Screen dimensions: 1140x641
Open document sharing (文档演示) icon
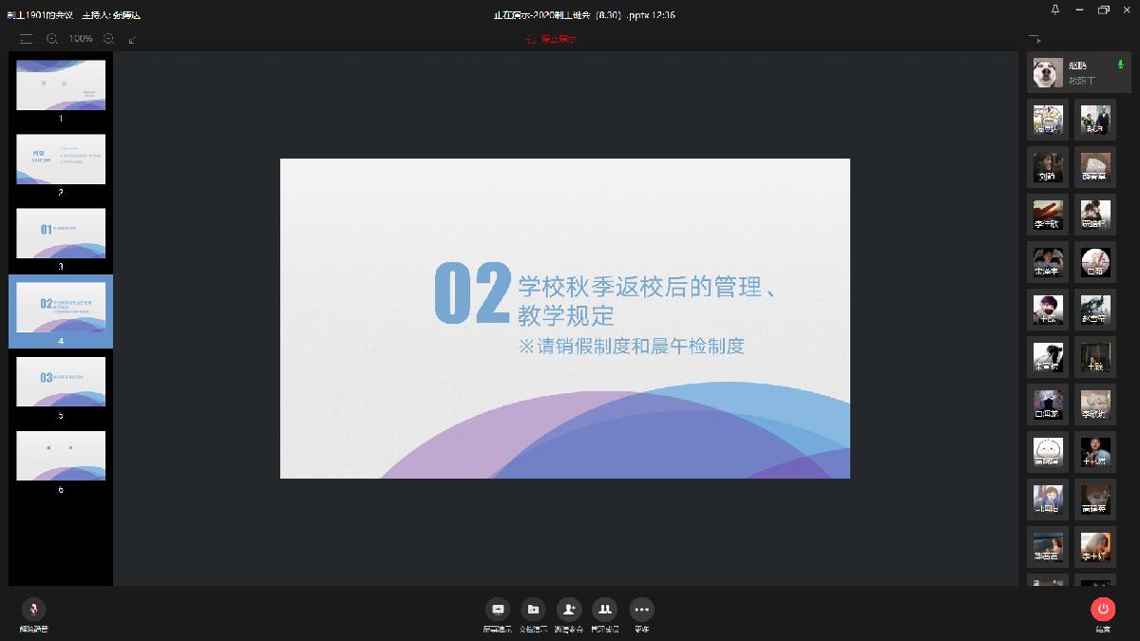(x=533, y=610)
